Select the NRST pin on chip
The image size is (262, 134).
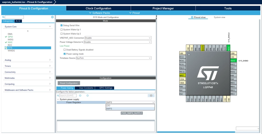(x=183, y=75)
